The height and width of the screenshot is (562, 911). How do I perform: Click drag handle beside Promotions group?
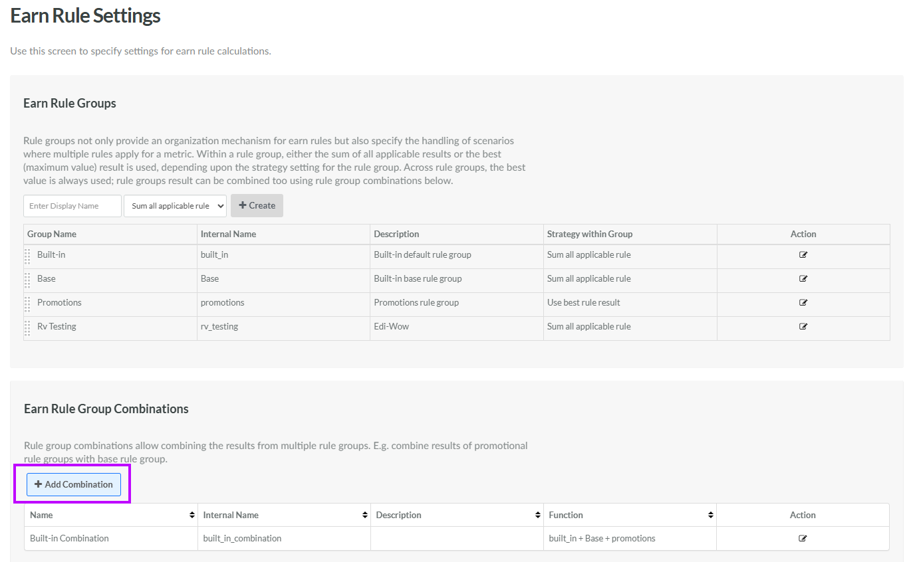(27, 304)
